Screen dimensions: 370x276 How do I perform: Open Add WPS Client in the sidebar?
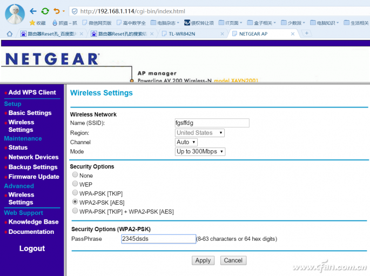click(32, 92)
